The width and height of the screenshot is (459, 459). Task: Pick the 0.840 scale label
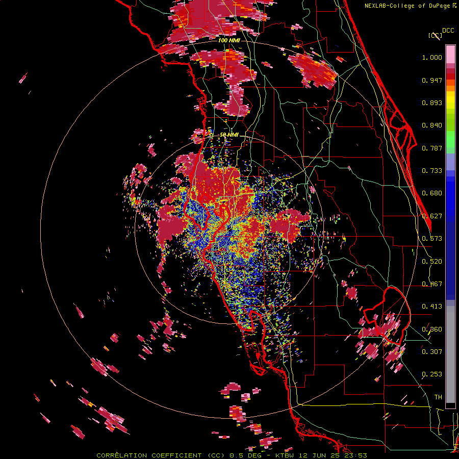(x=432, y=125)
